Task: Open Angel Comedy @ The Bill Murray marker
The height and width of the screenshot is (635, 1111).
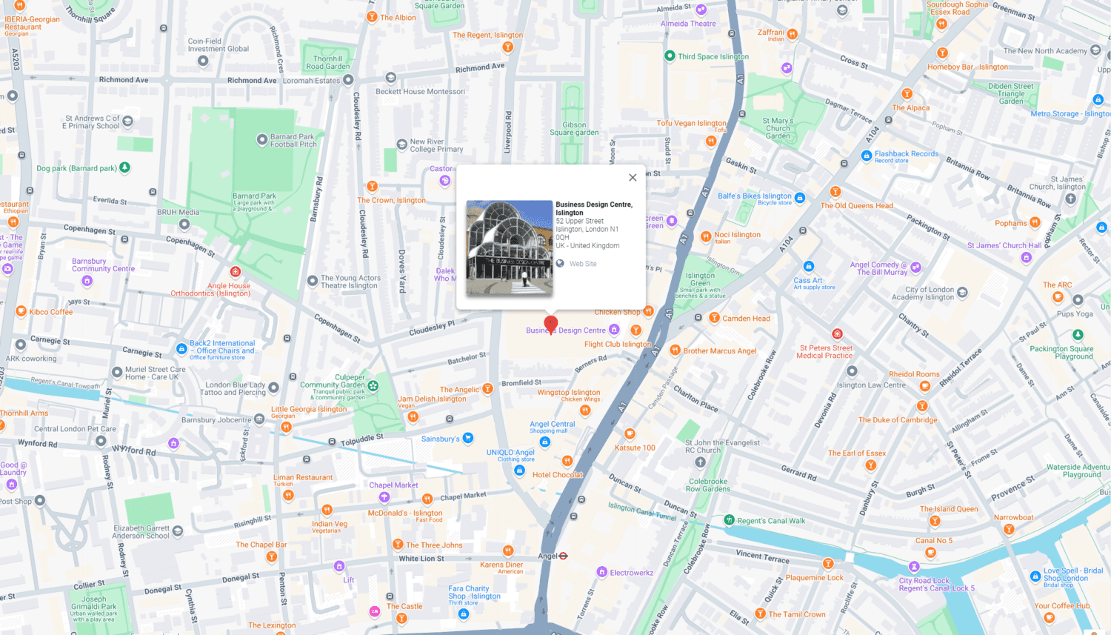Action: (915, 267)
